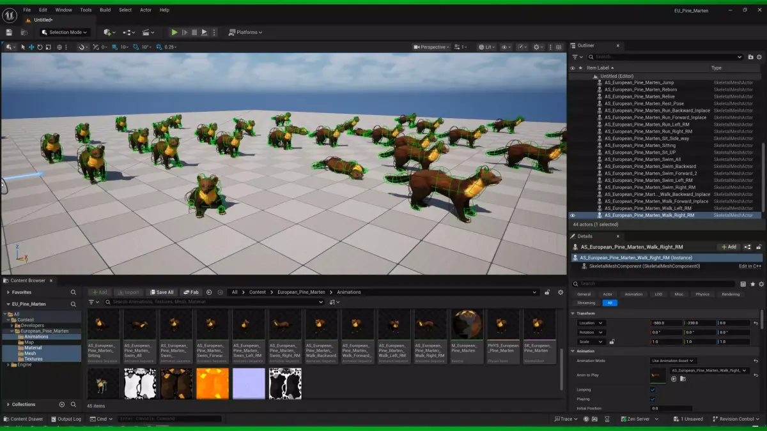Click the Stop simulation square button
The width and height of the screenshot is (767, 431).
194,32
